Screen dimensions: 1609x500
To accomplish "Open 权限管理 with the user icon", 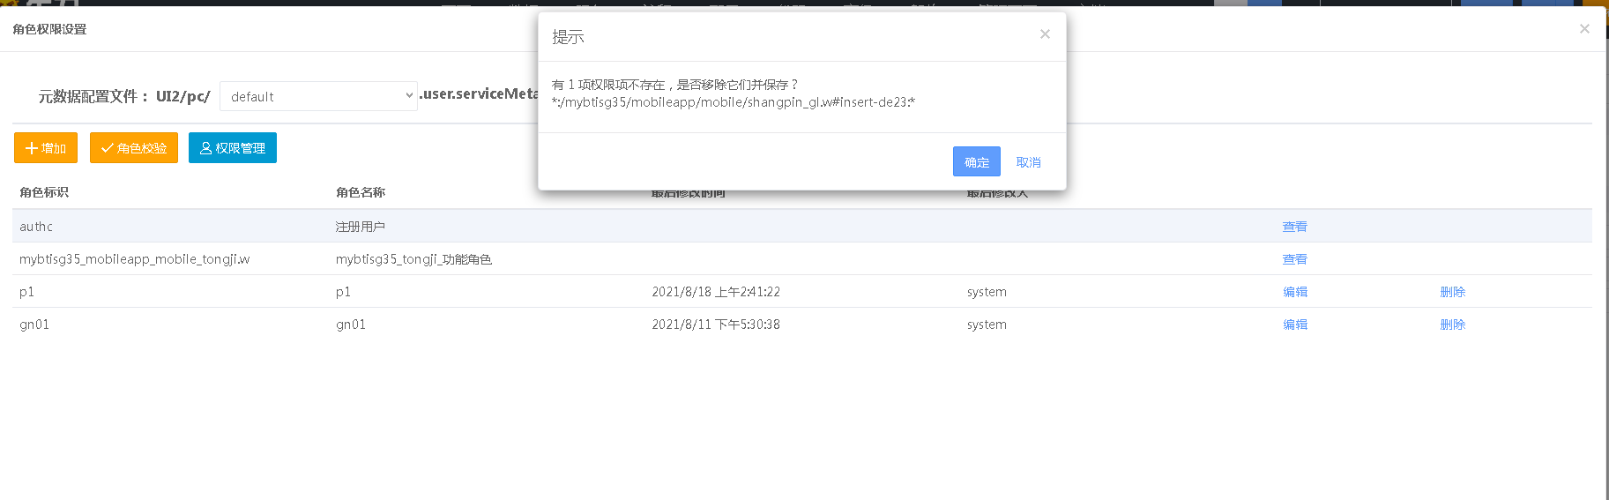I will click(233, 148).
